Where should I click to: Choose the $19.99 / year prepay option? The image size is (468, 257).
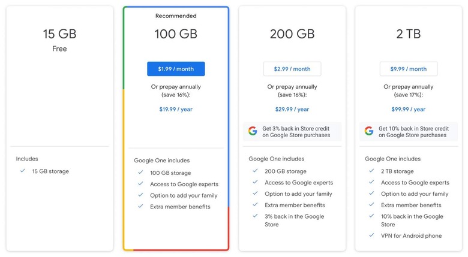pos(176,109)
